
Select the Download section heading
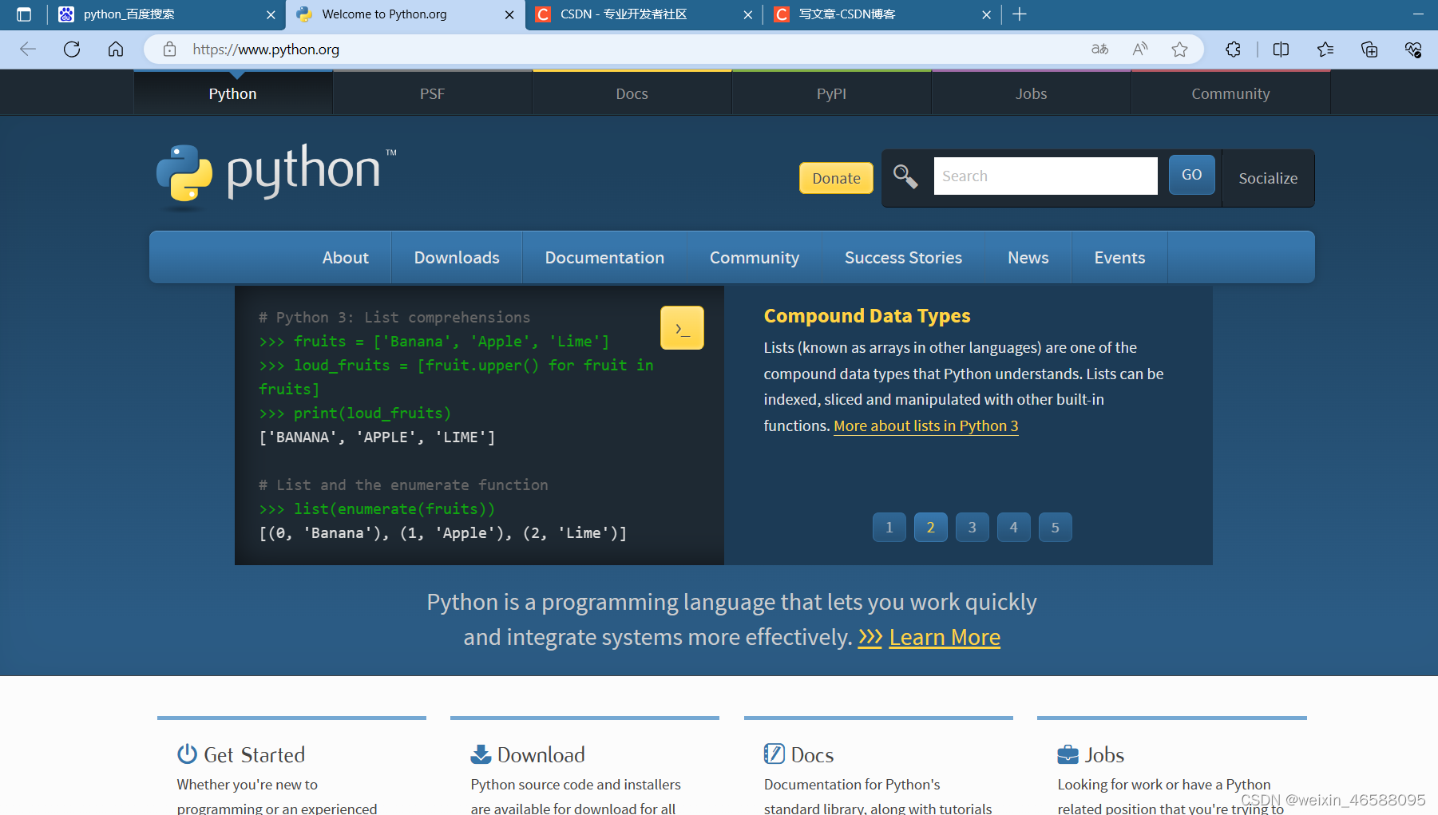coord(541,754)
